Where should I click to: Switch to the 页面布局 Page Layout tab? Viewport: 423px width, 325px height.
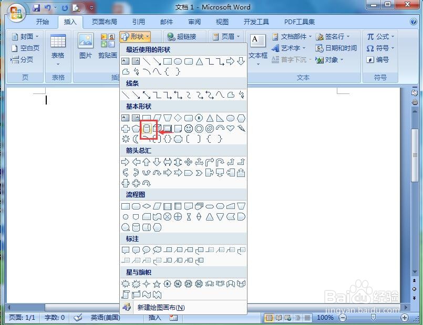pyautogui.click(x=105, y=22)
